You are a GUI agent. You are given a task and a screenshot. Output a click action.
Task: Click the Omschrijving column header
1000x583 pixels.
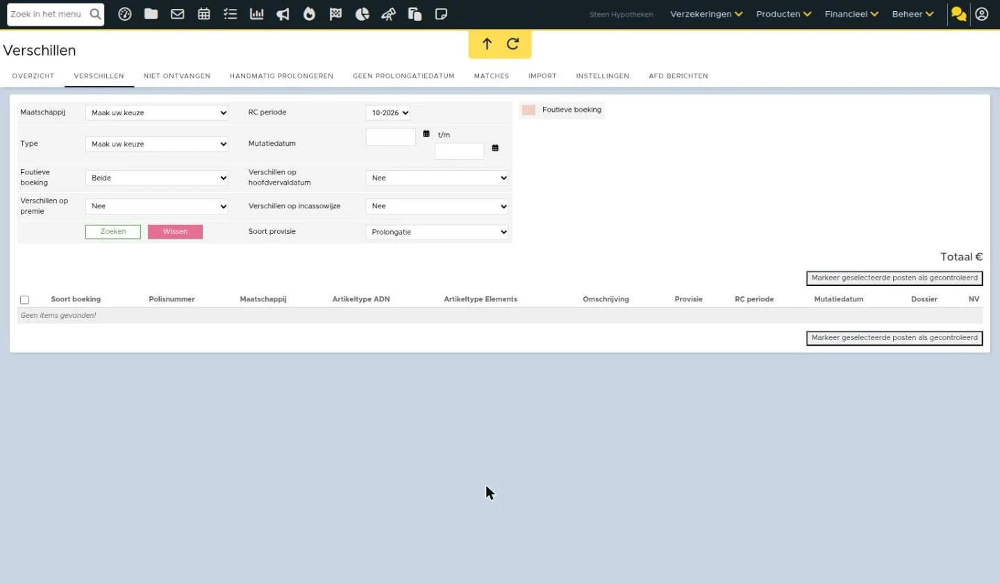[x=606, y=299]
